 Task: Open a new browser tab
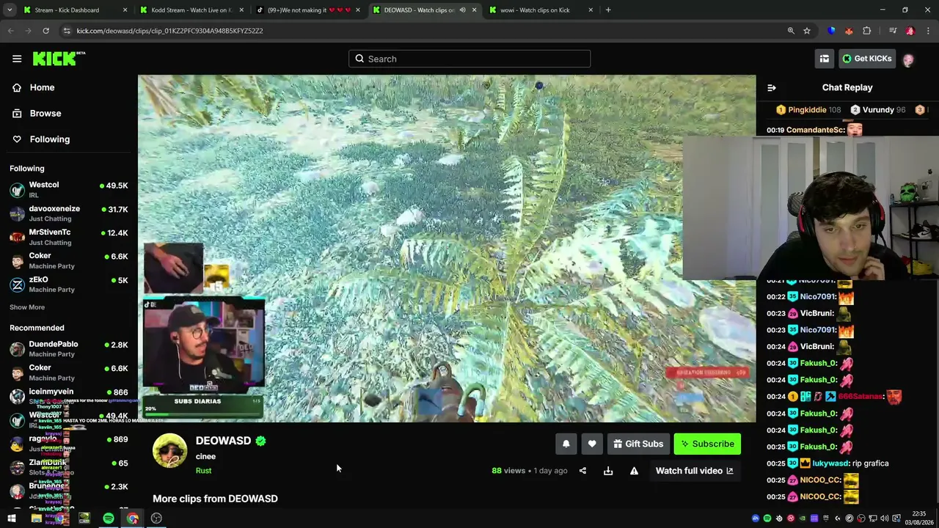pyautogui.click(x=608, y=10)
